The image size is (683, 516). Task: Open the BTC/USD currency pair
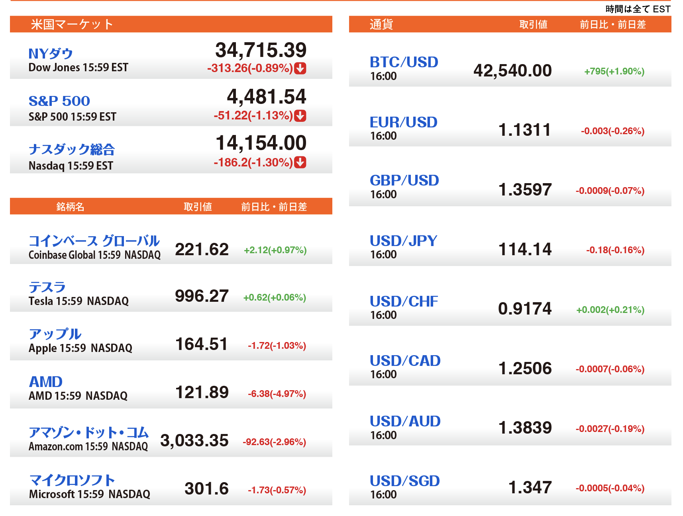coord(404,62)
